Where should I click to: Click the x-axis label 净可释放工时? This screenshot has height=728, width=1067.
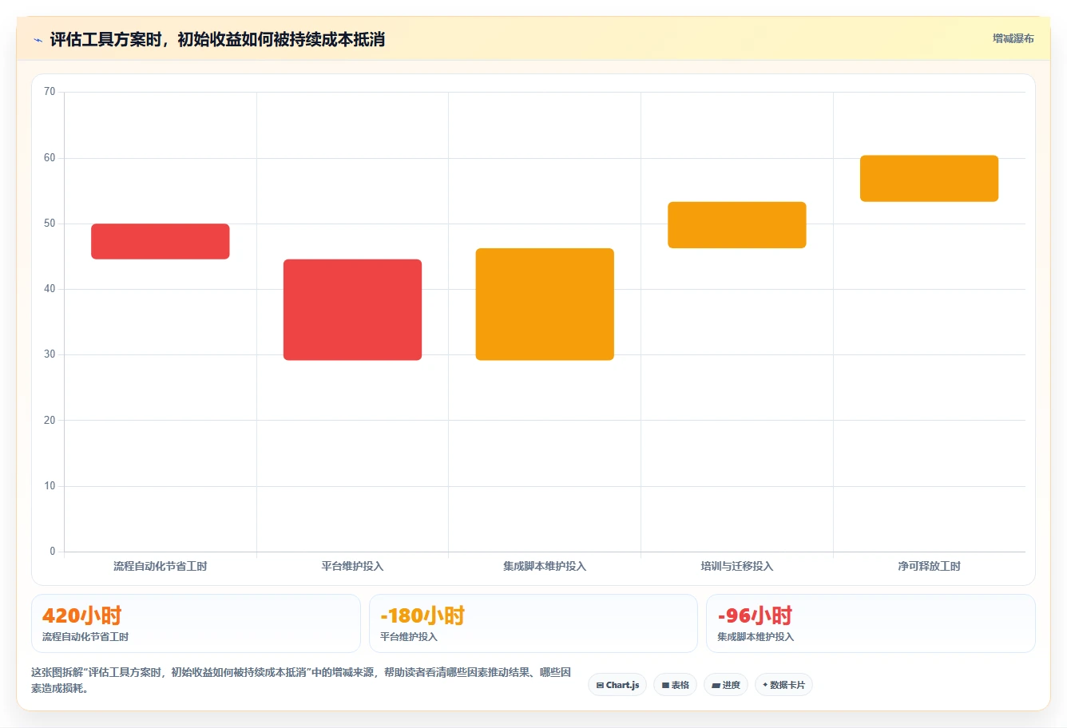(x=929, y=566)
